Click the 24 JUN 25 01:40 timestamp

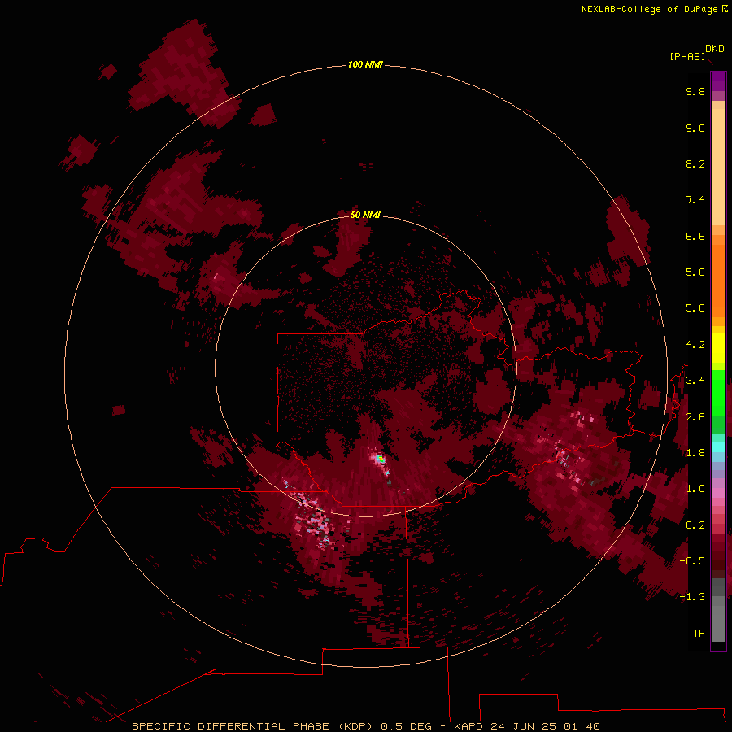[545, 726]
